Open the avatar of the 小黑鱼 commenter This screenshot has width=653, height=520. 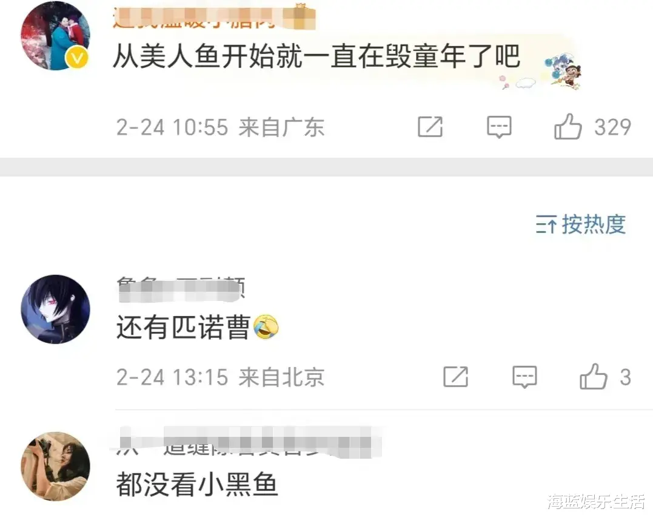click(55, 466)
